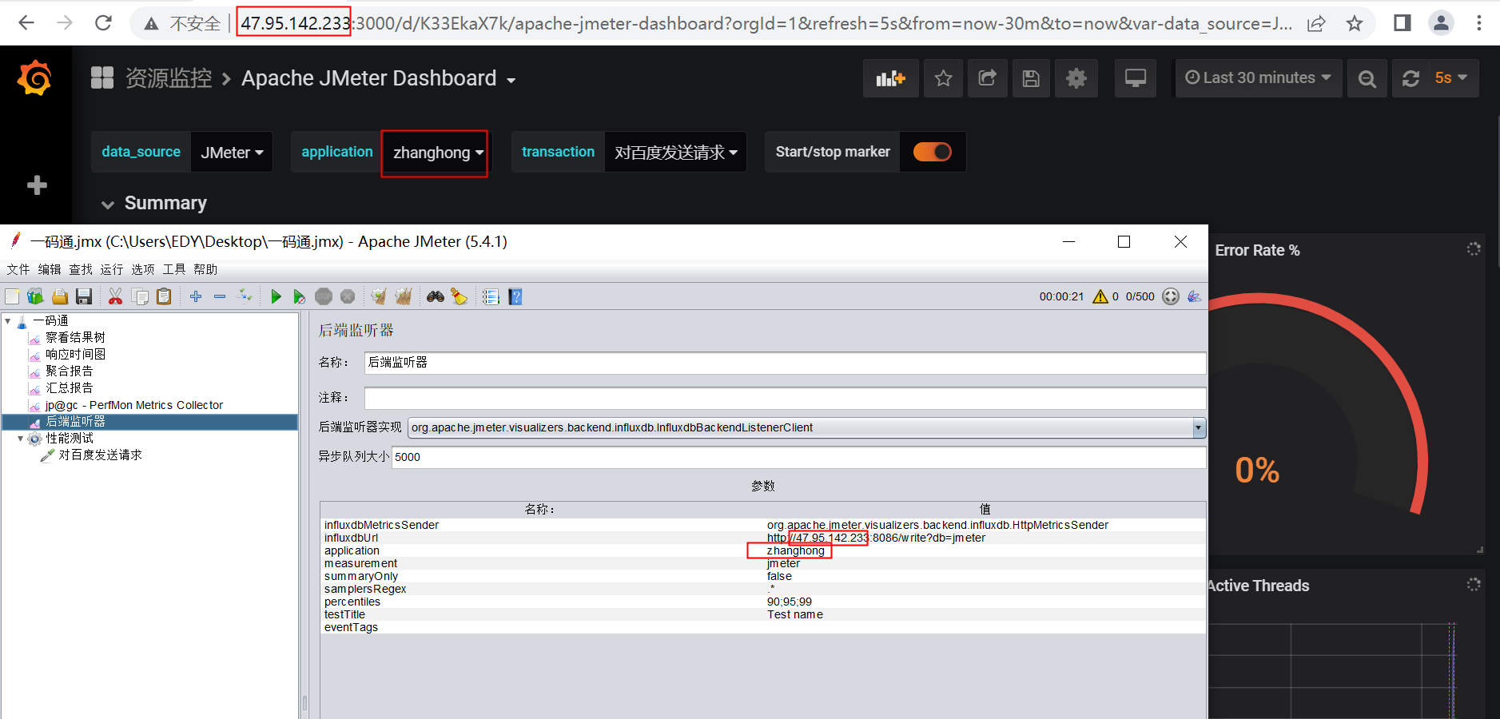Open the transaction variable dropdown

click(x=675, y=152)
